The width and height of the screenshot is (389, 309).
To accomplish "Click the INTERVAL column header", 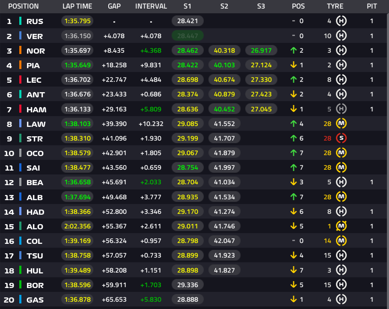I will 151,6.
